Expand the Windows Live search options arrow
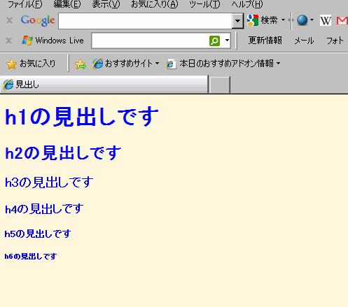 227,41
